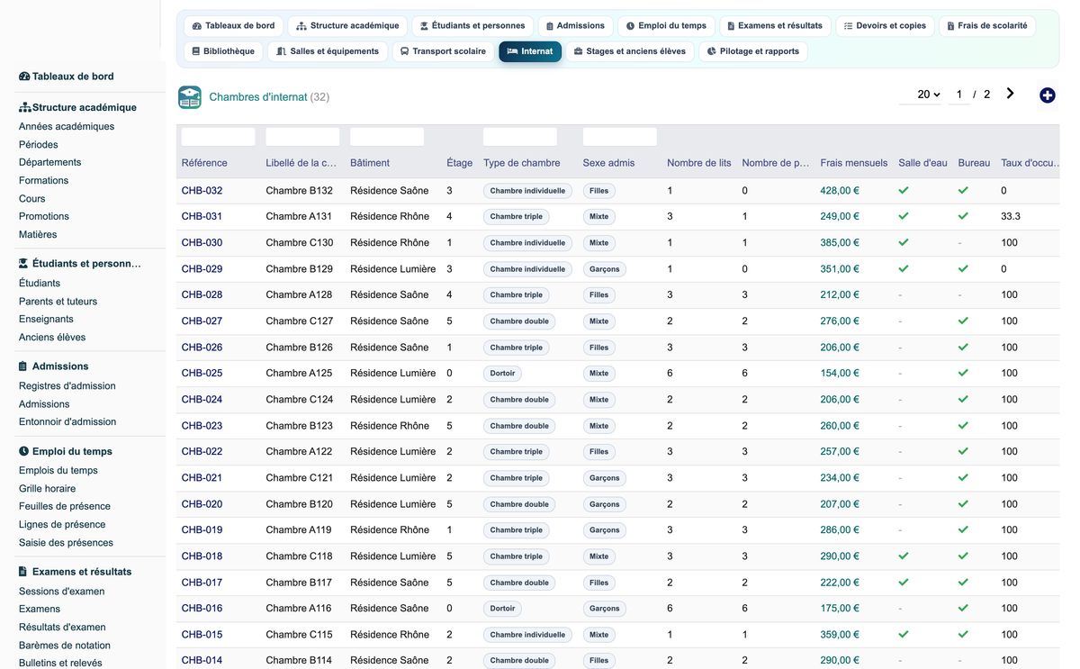Image resolution: width=1080 pixels, height=669 pixels.
Task: Open the Bibliothèque tab
Action: [223, 51]
